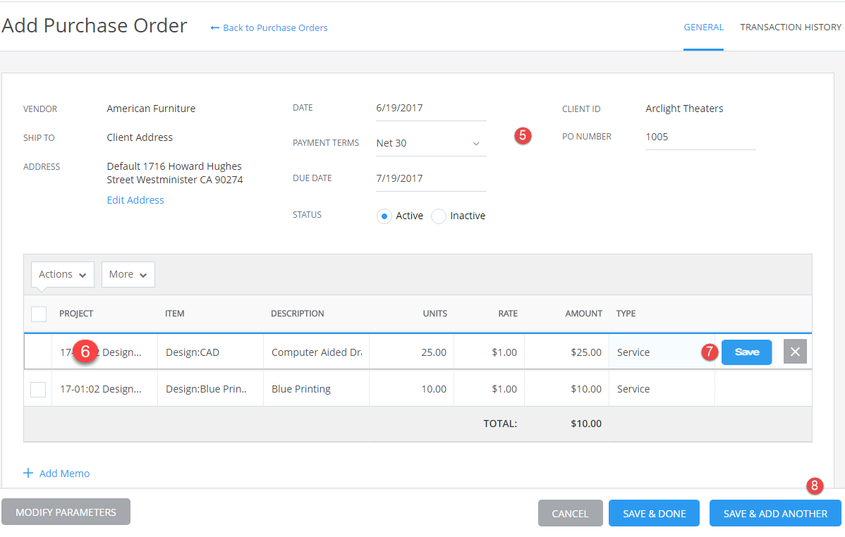The width and height of the screenshot is (845, 537).
Task: Click the PROJECT column header
Action: [76, 314]
